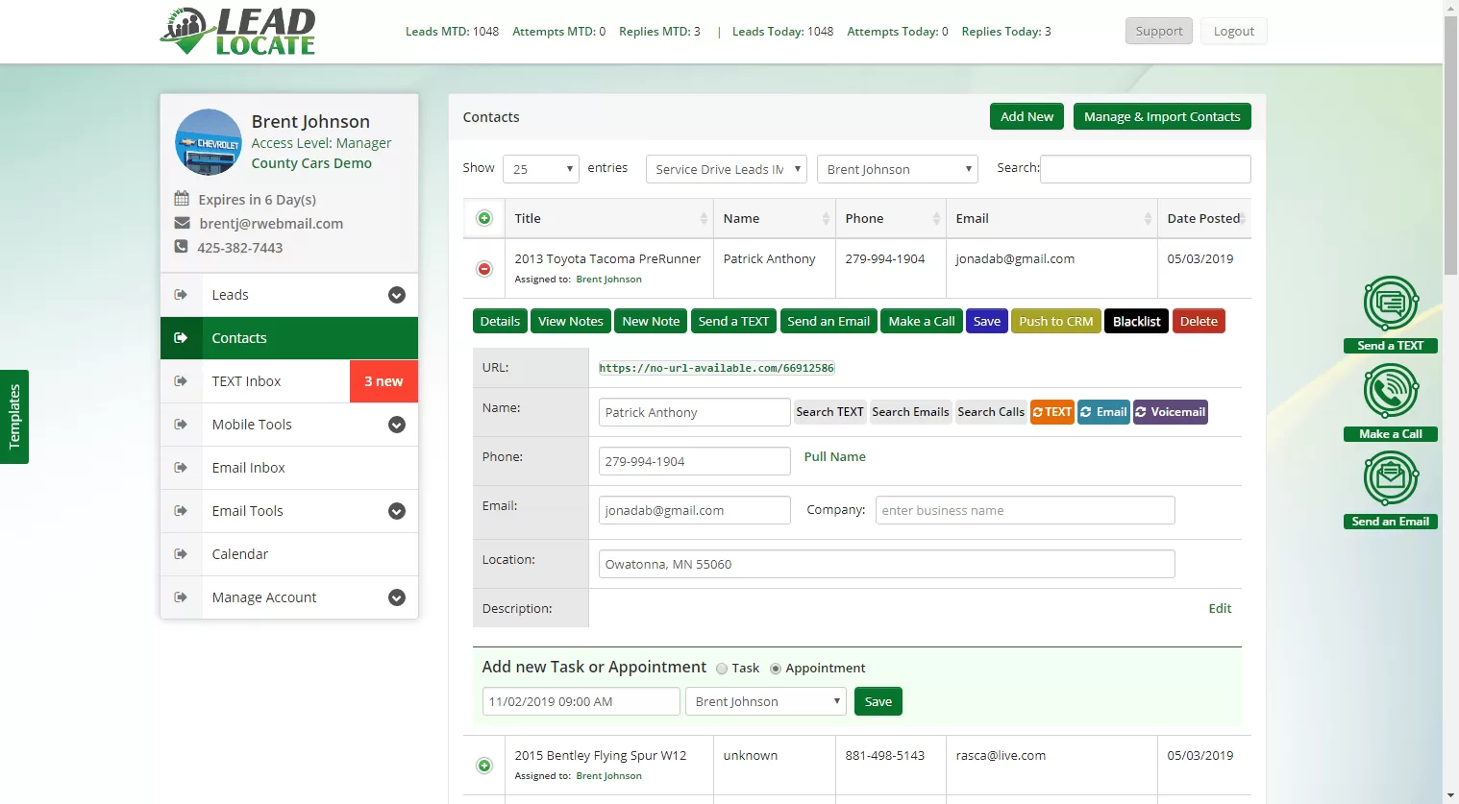Click the floating Send a TEXT icon

pos(1391,314)
